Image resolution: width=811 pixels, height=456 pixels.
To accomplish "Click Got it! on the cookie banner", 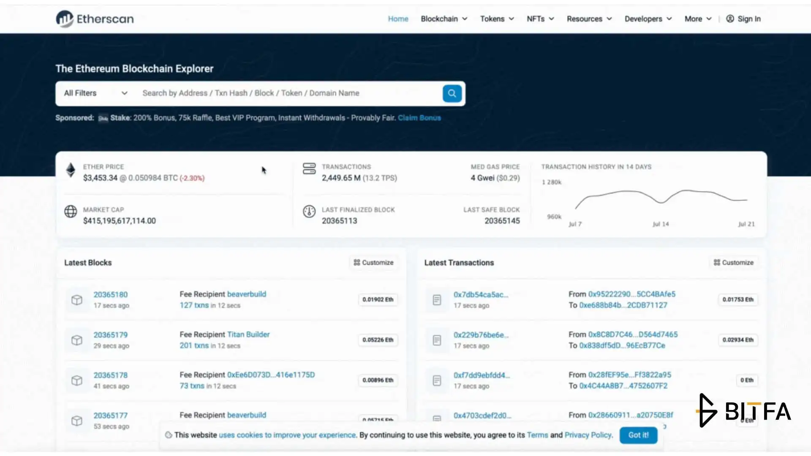I will (x=638, y=435).
